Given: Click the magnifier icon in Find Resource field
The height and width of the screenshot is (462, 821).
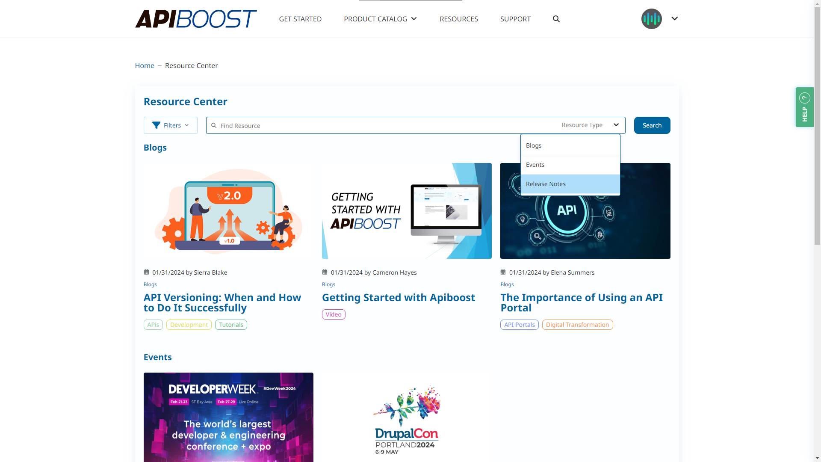Looking at the screenshot, I should 214,125.
